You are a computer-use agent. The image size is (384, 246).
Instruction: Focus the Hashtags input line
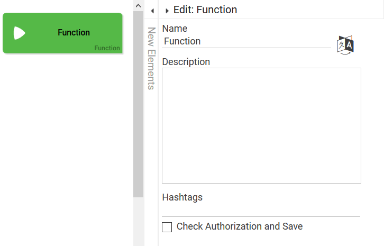(261, 211)
